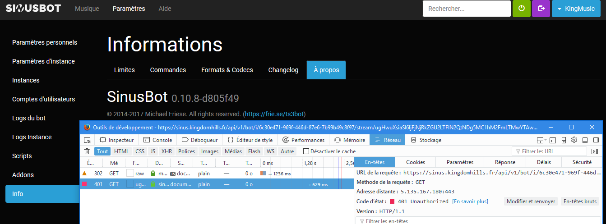Image resolution: width=606 pixels, height=224 pixels.
Task: Switch to the Délais details tab
Action: 544,162
